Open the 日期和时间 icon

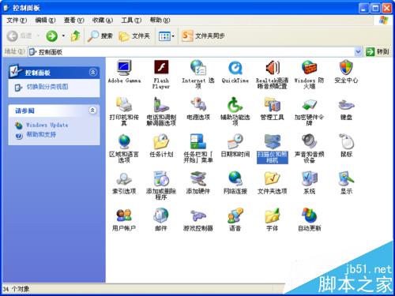point(235,141)
